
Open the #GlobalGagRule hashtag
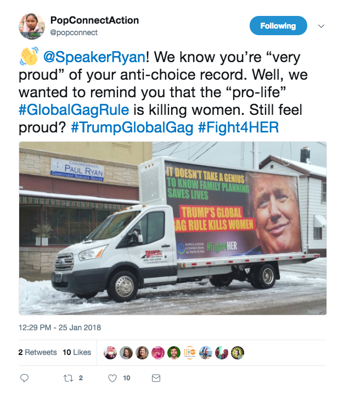tap(74, 110)
